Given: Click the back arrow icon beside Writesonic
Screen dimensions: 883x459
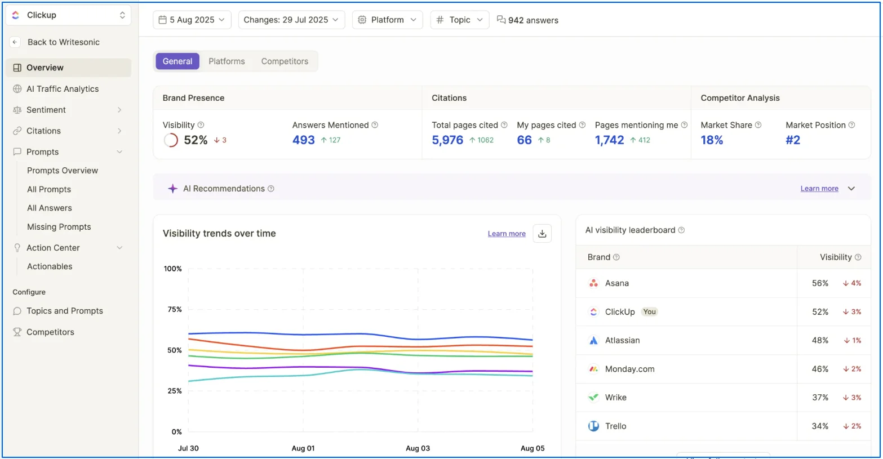Looking at the screenshot, I should click(15, 42).
